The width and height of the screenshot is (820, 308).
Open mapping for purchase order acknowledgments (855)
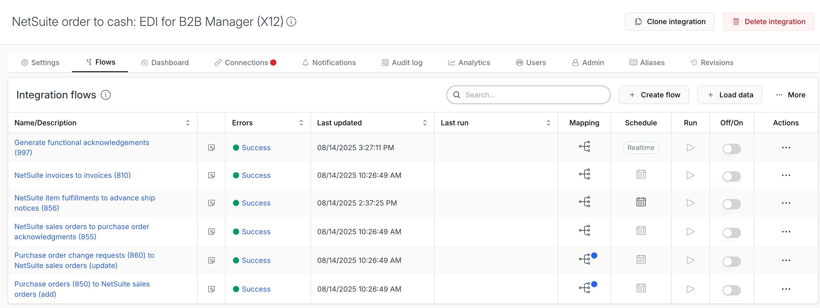[x=584, y=230]
